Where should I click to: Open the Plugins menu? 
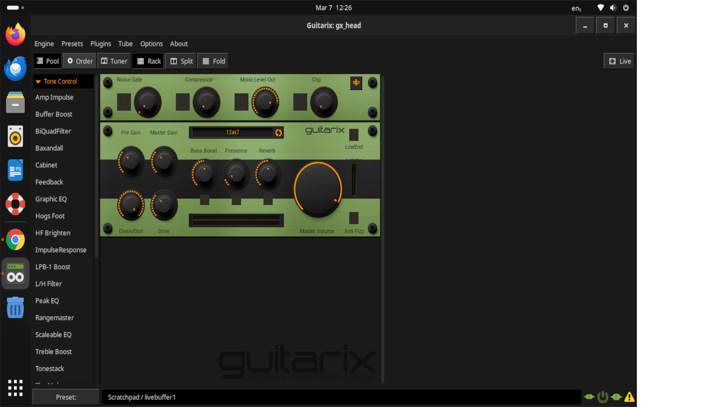[100, 43]
